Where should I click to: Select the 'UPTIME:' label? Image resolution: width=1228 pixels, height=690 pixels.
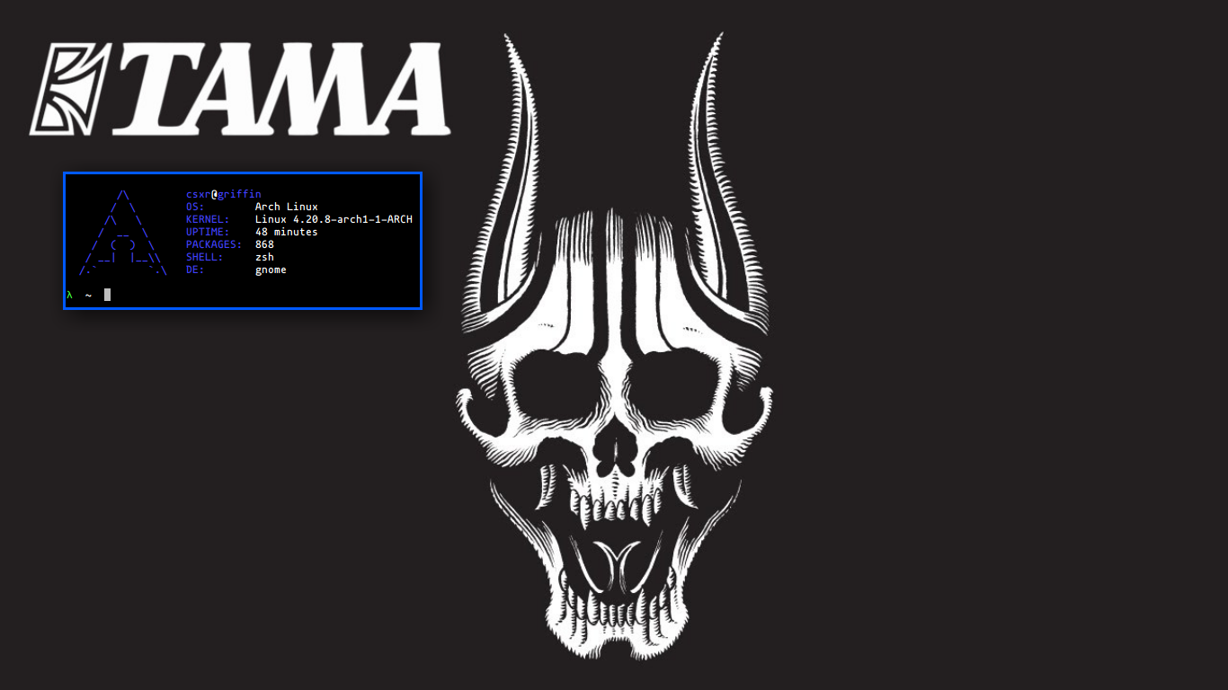pos(208,232)
